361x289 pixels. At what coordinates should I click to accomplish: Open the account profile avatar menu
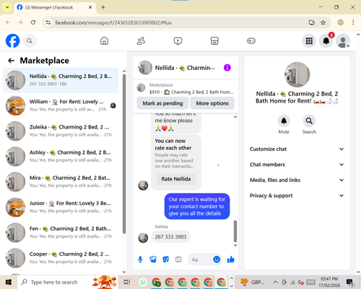click(x=343, y=41)
